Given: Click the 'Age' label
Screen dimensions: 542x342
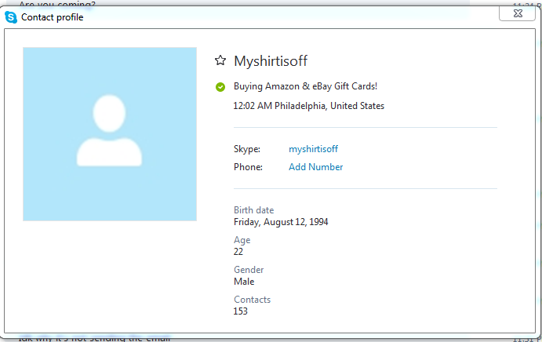Looking at the screenshot, I should click(242, 240).
